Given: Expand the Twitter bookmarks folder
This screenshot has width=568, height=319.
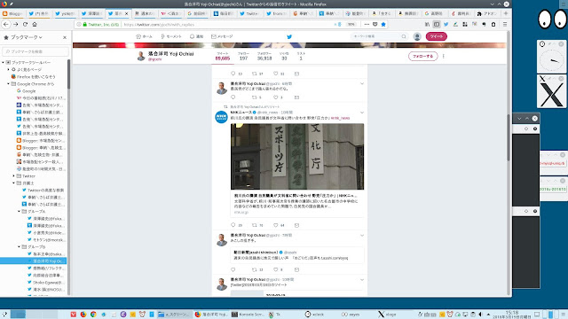Looking at the screenshot, I should [14, 175].
